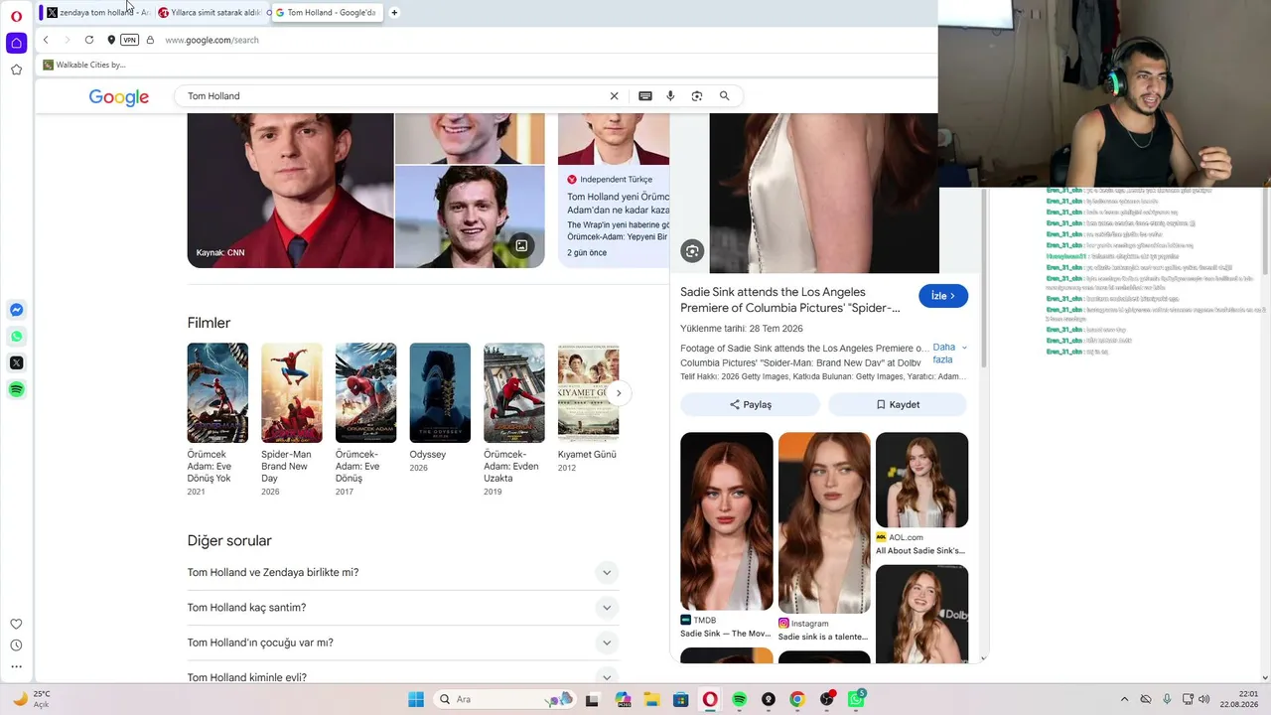Open the Opera main menu logo

click(16, 16)
